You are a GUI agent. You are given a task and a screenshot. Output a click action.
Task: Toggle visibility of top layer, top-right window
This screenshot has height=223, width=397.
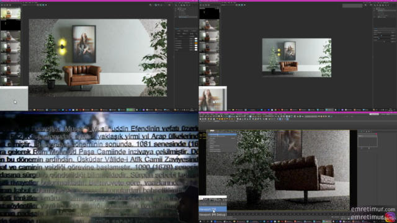pyautogui.click(x=374, y=9)
